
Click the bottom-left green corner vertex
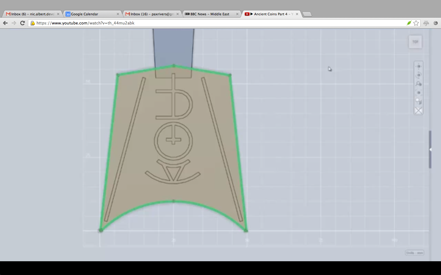(101, 230)
